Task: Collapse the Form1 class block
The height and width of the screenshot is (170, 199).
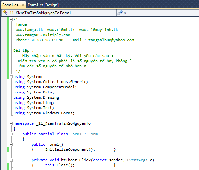Action: click(11, 134)
